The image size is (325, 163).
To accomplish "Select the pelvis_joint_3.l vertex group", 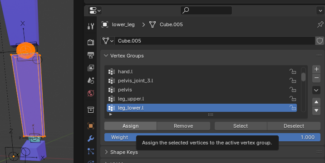I will 202,81.
